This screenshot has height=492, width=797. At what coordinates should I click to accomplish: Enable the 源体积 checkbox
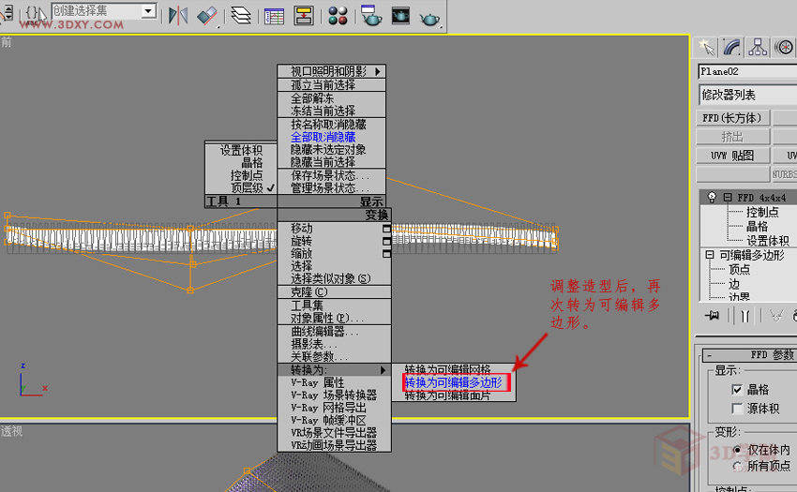coord(737,409)
